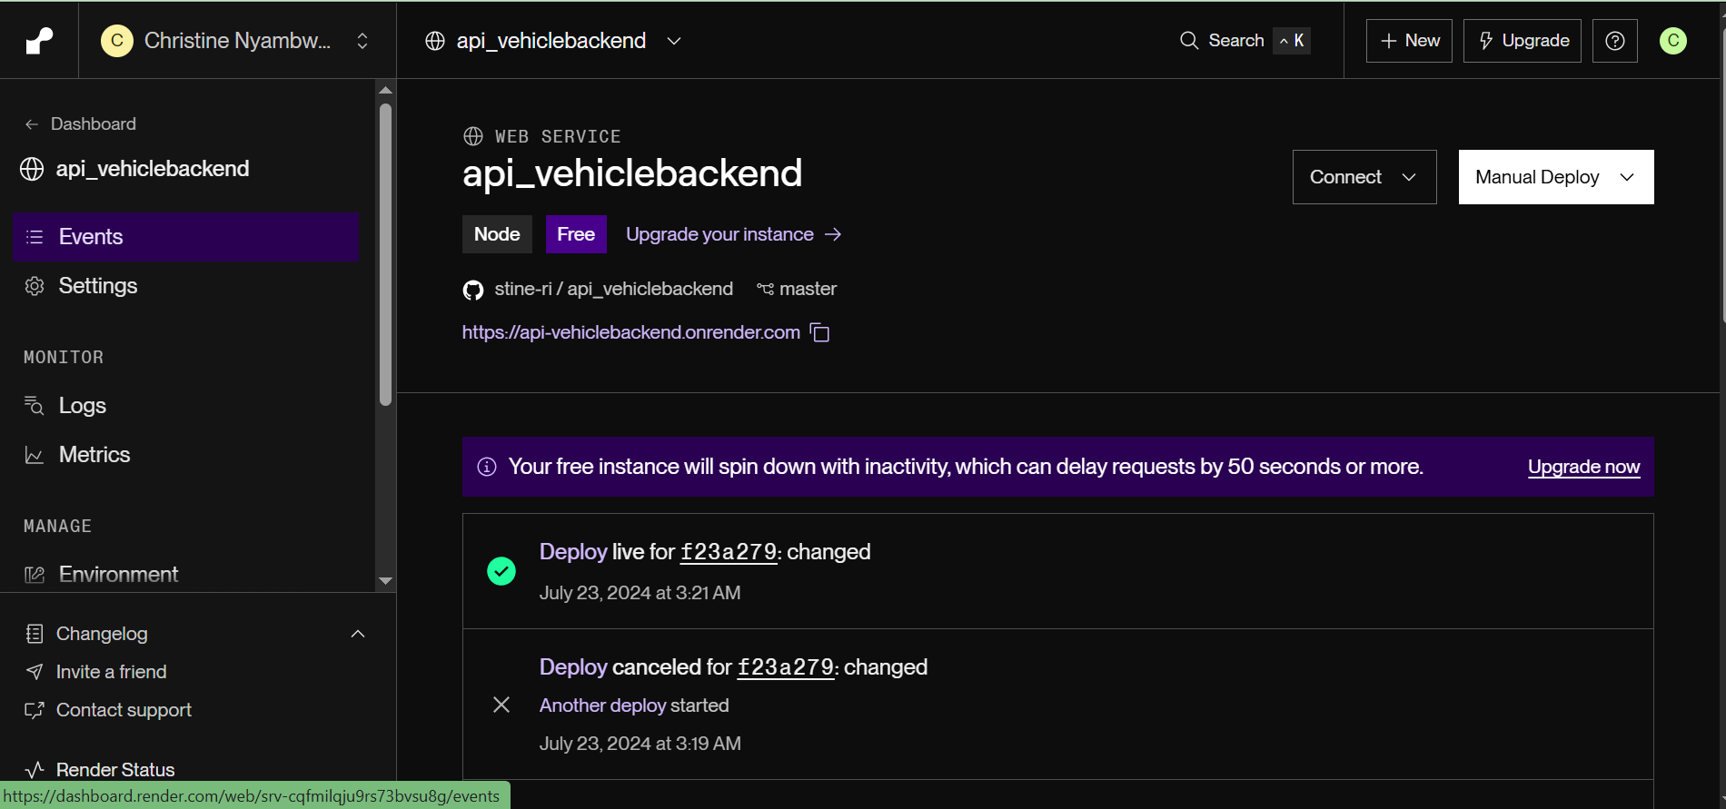Click the Free plan badge

pos(576,234)
